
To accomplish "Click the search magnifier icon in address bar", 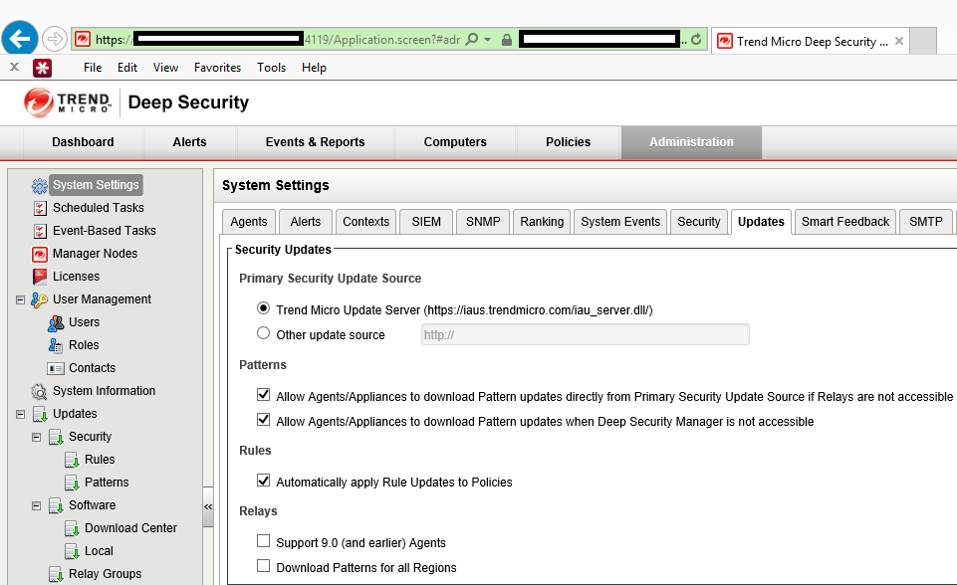I will click(472, 40).
